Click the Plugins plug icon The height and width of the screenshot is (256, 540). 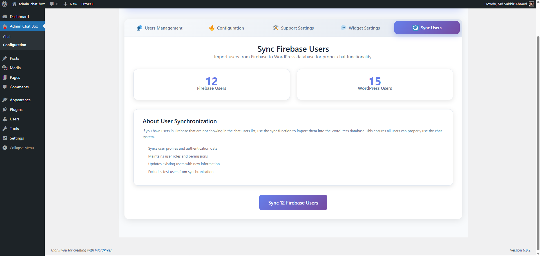coord(5,109)
